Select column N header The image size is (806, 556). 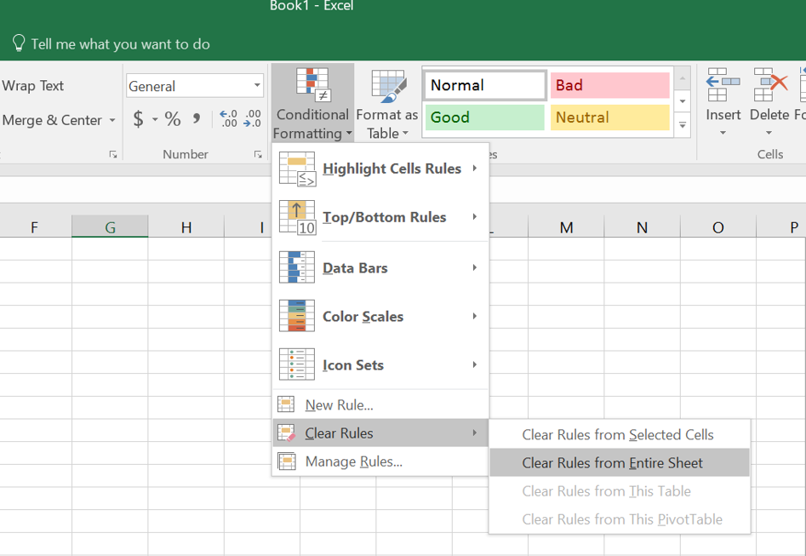tap(642, 226)
